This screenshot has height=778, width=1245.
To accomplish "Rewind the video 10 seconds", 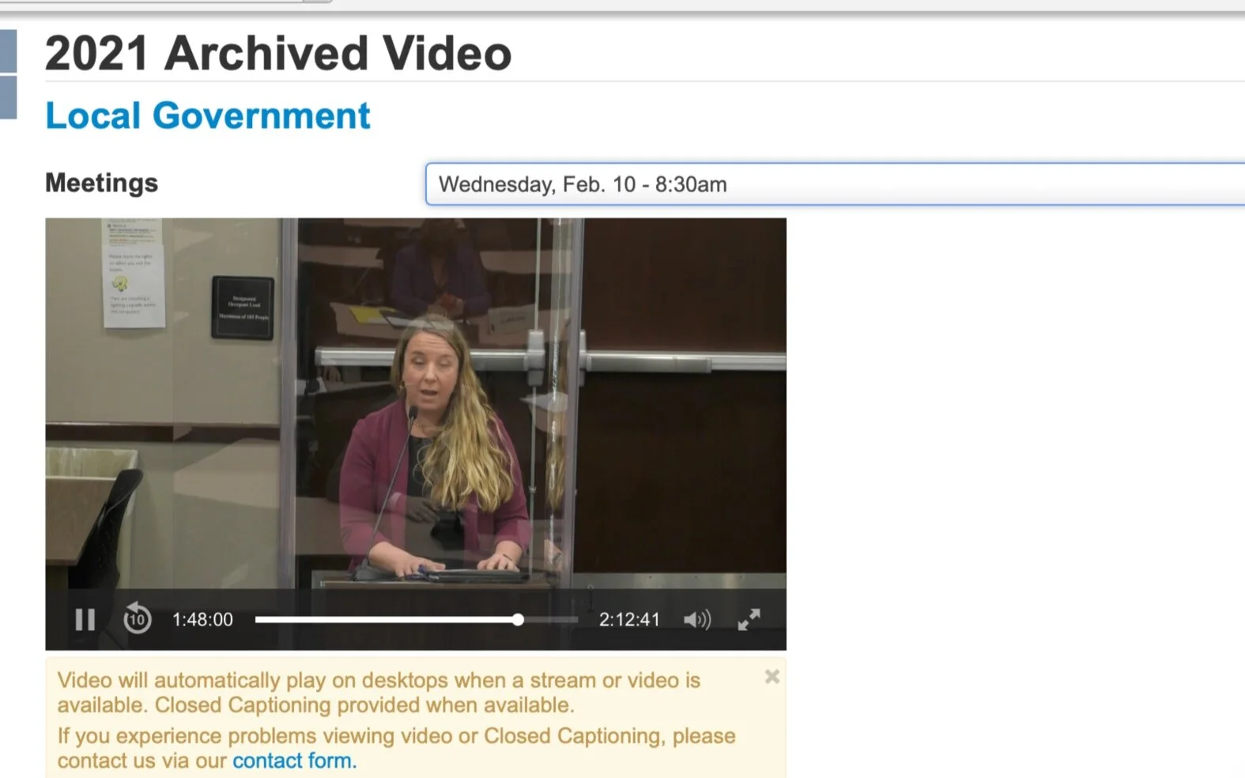I will pos(137,618).
